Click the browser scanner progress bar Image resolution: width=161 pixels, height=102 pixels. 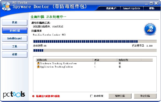(95, 41)
